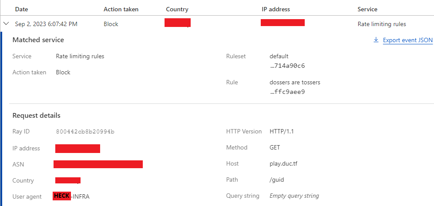Click the Service column header

click(367, 9)
